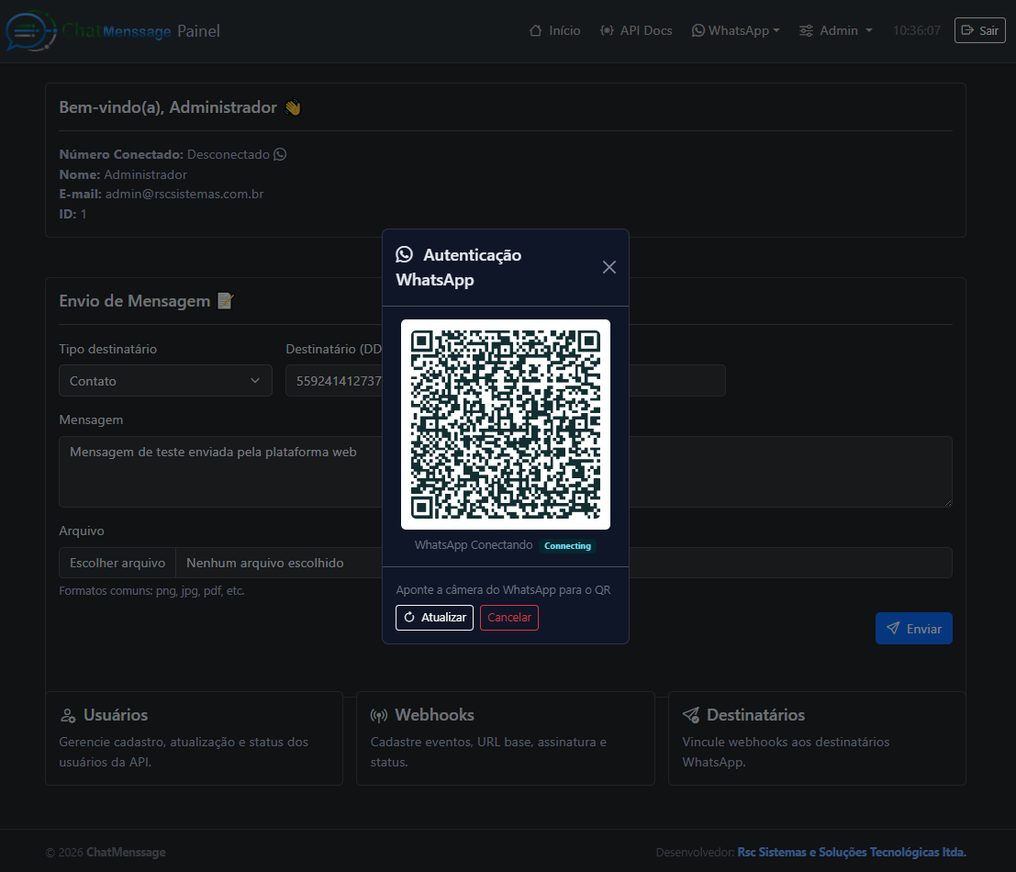Click the Painel brand text
The height and width of the screenshot is (872, 1016).
(x=198, y=31)
